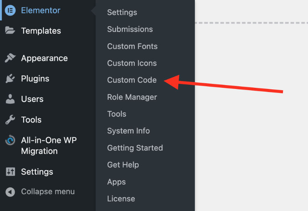Open Tools in the main sidebar

[x=31, y=120]
